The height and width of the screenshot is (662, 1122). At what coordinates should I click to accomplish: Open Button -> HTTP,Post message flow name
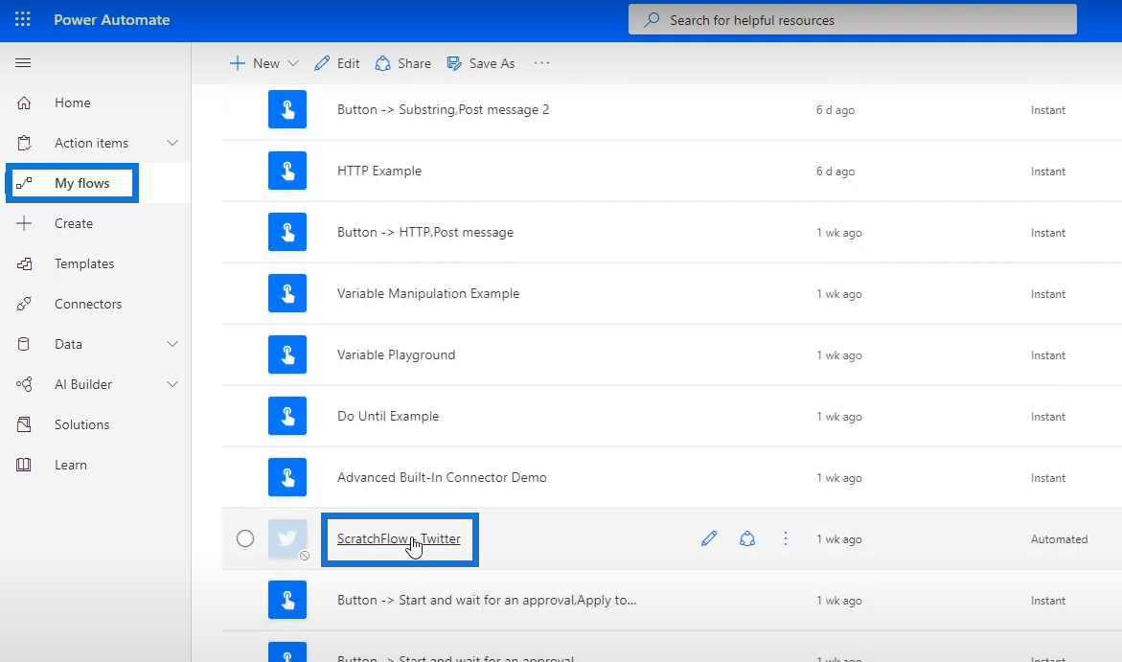pos(425,233)
